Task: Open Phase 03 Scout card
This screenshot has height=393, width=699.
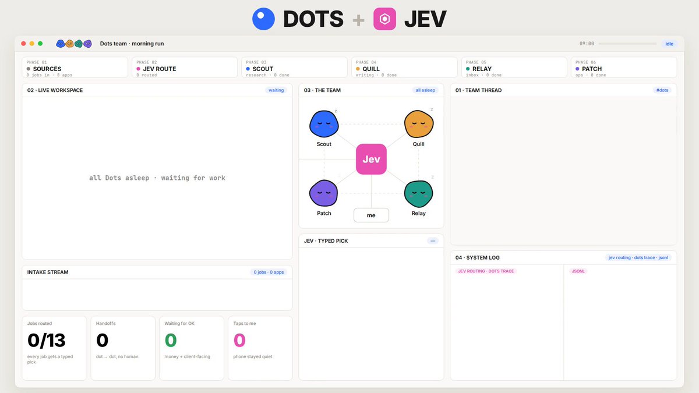Action: pyautogui.click(x=294, y=68)
